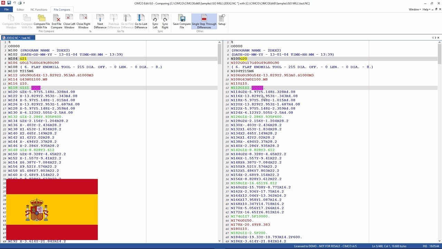Click left pane scroll down arrow

(219, 241)
